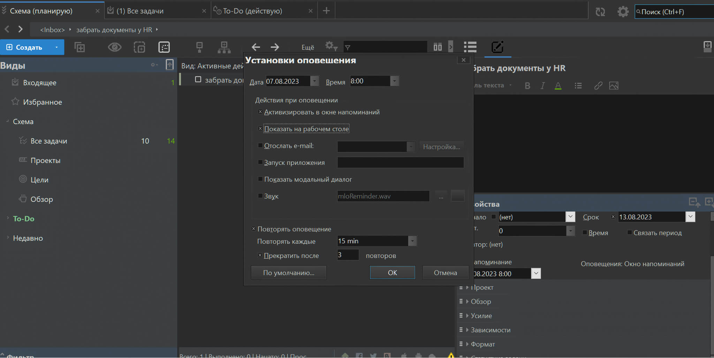
Task: Click the hierarchy tree toolbar icon
Action: pos(224,47)
